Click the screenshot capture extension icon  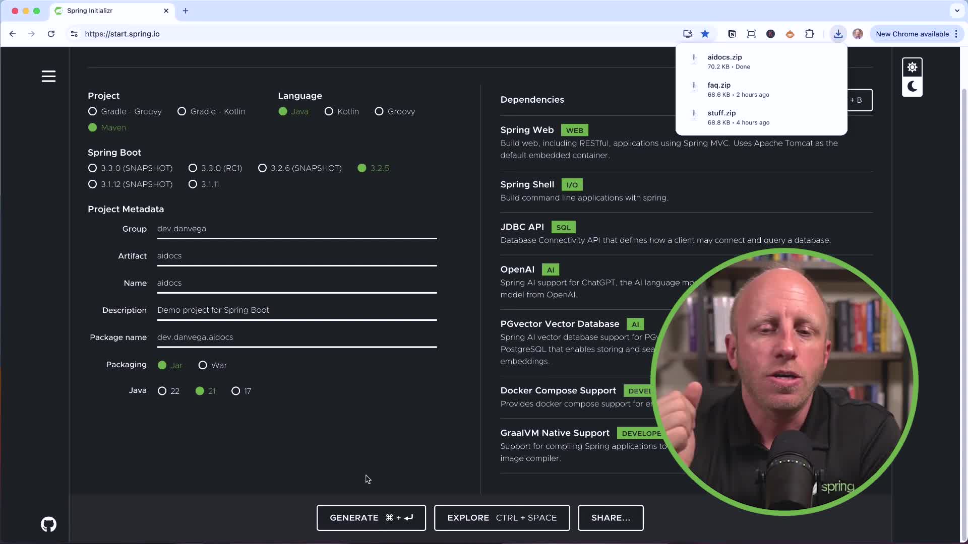pyautogui.click(x=751, y=34)
